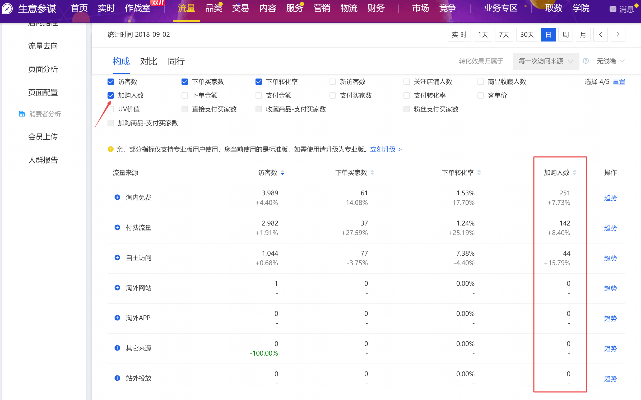Open the 市场 top menu
The image size is (641, 400).
tap(421, 8)
